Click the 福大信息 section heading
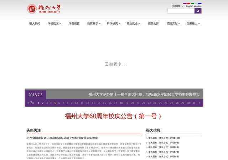This screenshot has height=160, width=228. (153, 130)
